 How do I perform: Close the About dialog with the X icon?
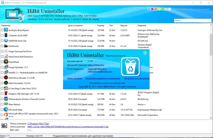click(145, 53)
